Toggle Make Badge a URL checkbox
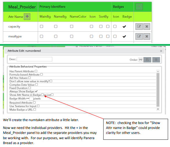This screenshot has width=170, height=147. 35,109
